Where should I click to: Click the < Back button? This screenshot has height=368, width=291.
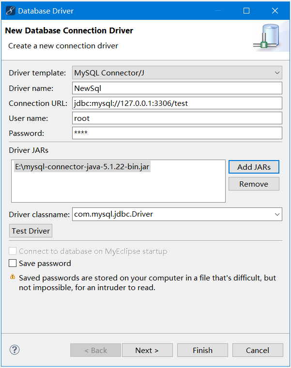[96, 350]
